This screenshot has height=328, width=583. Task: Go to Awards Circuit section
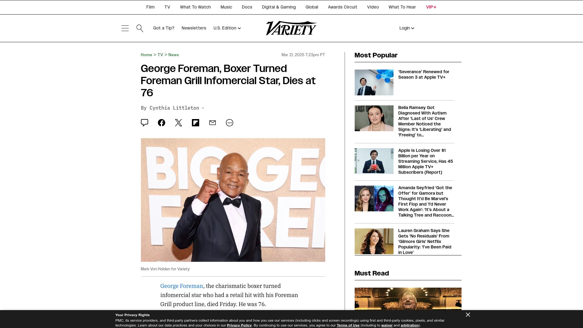tap(343, 7)
